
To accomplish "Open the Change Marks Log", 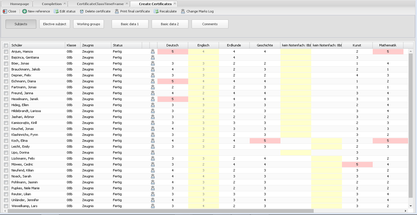I will (197, 11).
